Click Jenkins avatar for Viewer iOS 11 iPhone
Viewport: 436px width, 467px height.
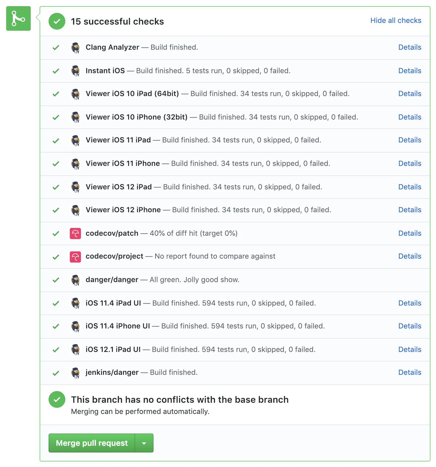click(75, 164)
